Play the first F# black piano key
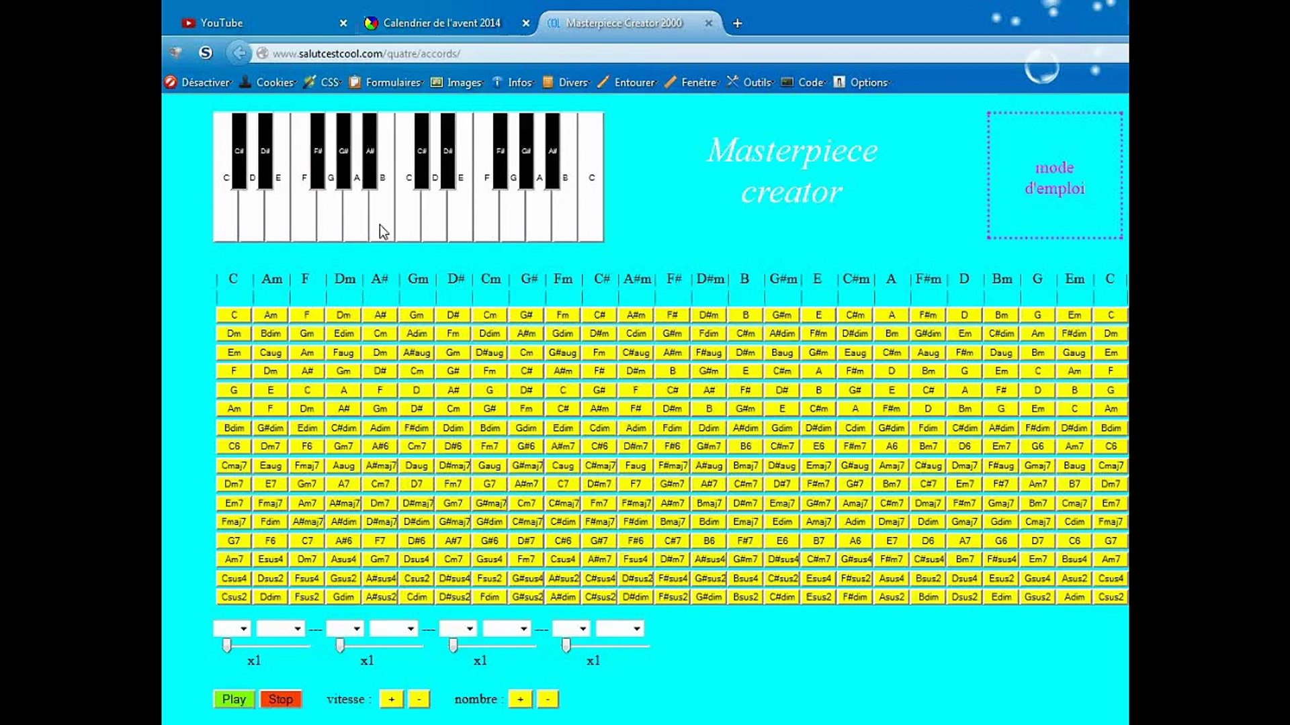1290x725 pixels. (x=317, y=150)
